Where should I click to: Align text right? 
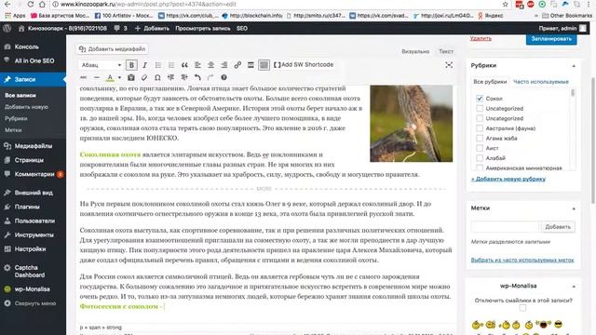[224, 65]
